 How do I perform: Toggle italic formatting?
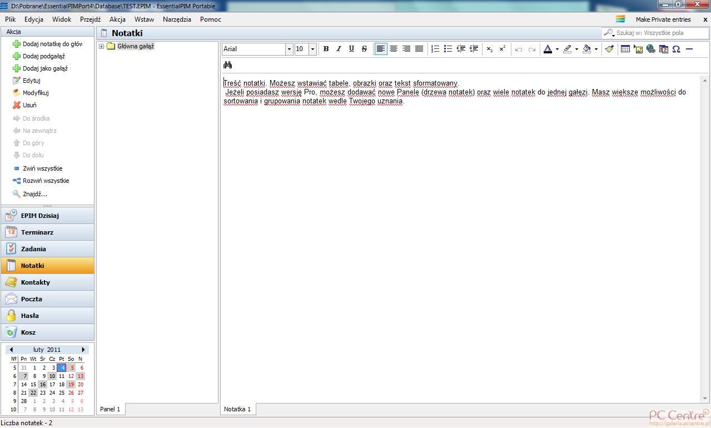[339, 49]
